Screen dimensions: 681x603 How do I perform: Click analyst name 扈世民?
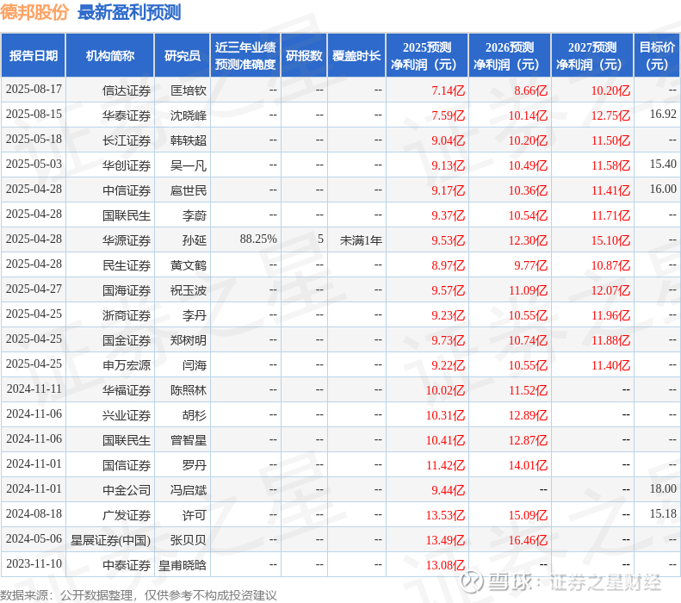(x=189, y=190)
